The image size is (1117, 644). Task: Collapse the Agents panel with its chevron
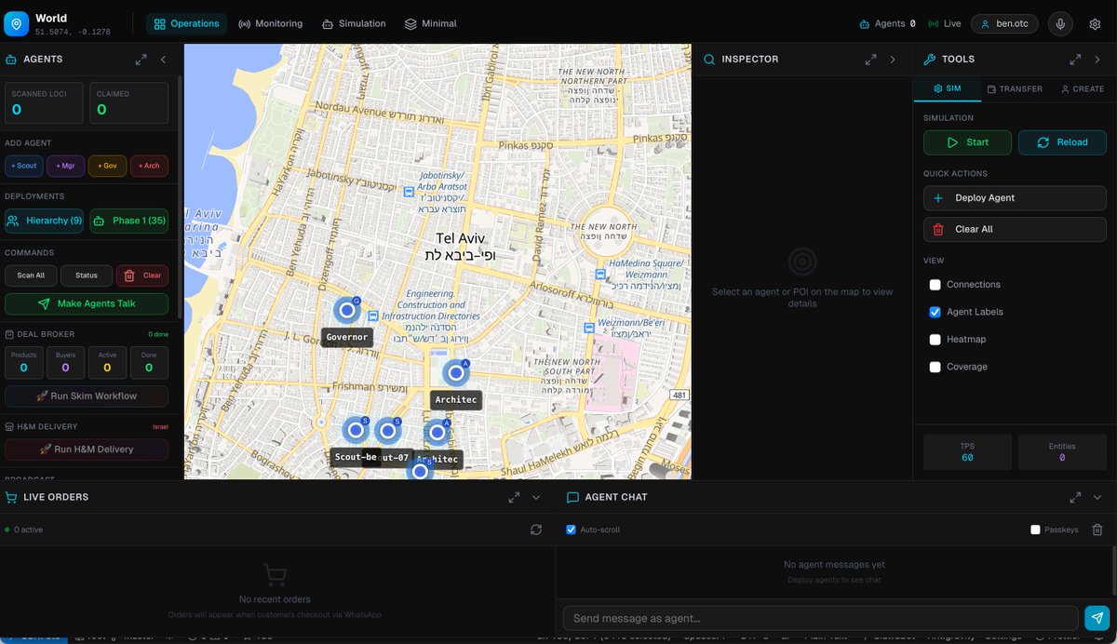pyautogui.click(x=162, y=59)
